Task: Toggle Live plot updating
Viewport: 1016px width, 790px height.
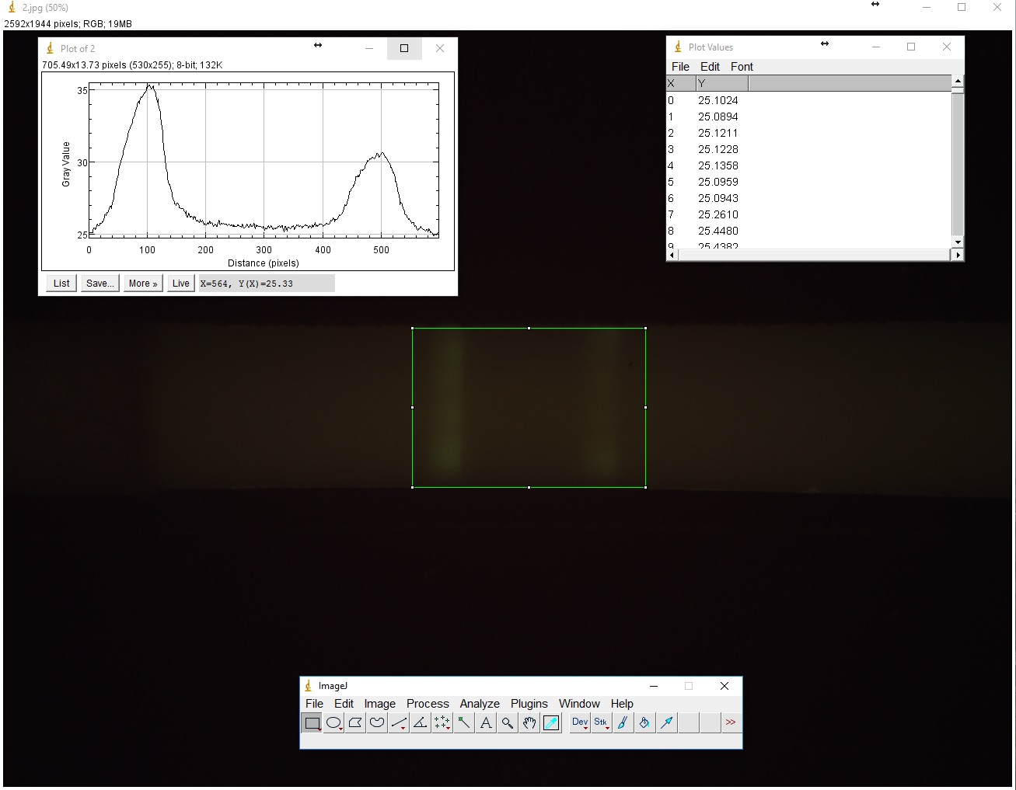Action: [x=180, y=284]
